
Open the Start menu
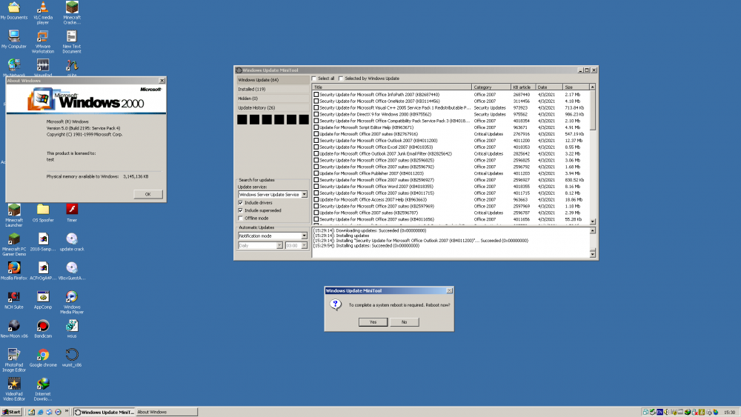click(12, 412)
